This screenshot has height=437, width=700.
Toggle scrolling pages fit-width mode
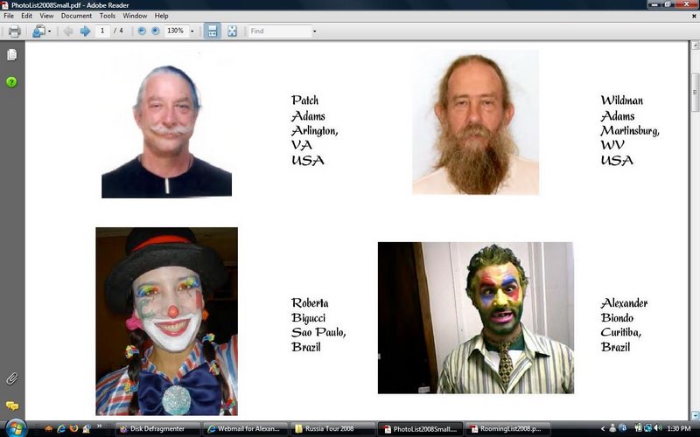[213, 31]
